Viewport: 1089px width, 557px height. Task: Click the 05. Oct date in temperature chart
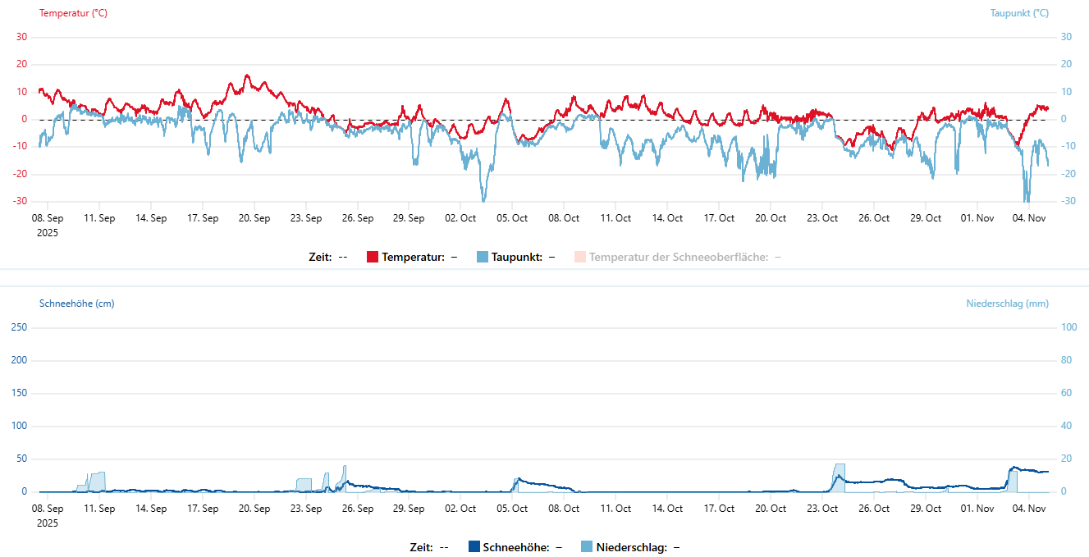[512, 218]
